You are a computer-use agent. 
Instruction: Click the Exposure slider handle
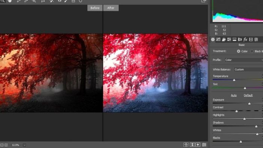tap(249, 104)
